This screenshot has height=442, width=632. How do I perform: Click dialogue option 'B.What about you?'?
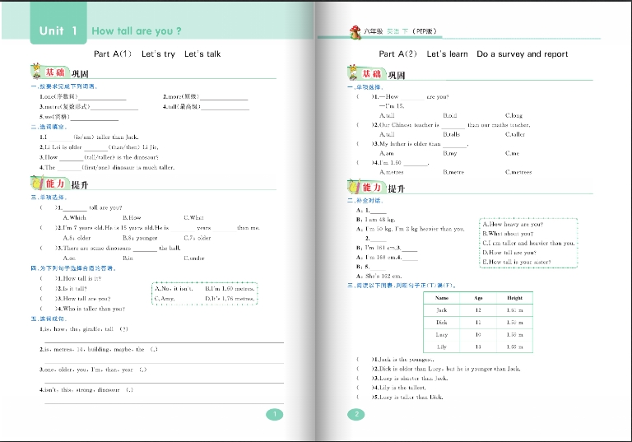pos(508,234)
